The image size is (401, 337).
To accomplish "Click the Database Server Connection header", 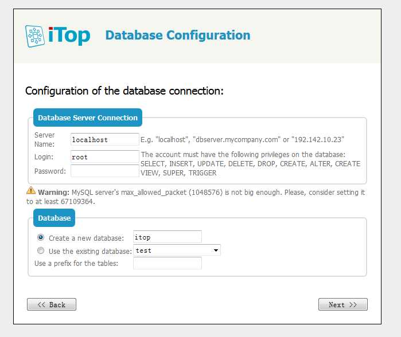I will [x=88, y=117].
